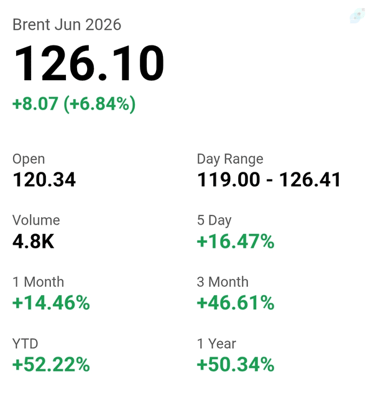This screenshot has height=394, width=373.
Task: Click the Open label
Action: click(29, 159)
